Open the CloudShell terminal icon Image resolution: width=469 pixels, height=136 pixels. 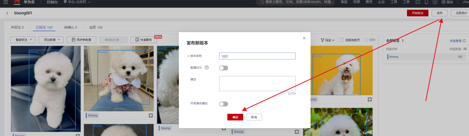coord(418,2)
